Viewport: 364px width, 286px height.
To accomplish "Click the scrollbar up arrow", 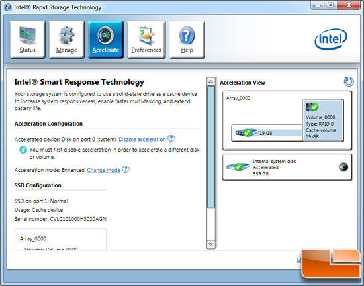I will point(210,81).
